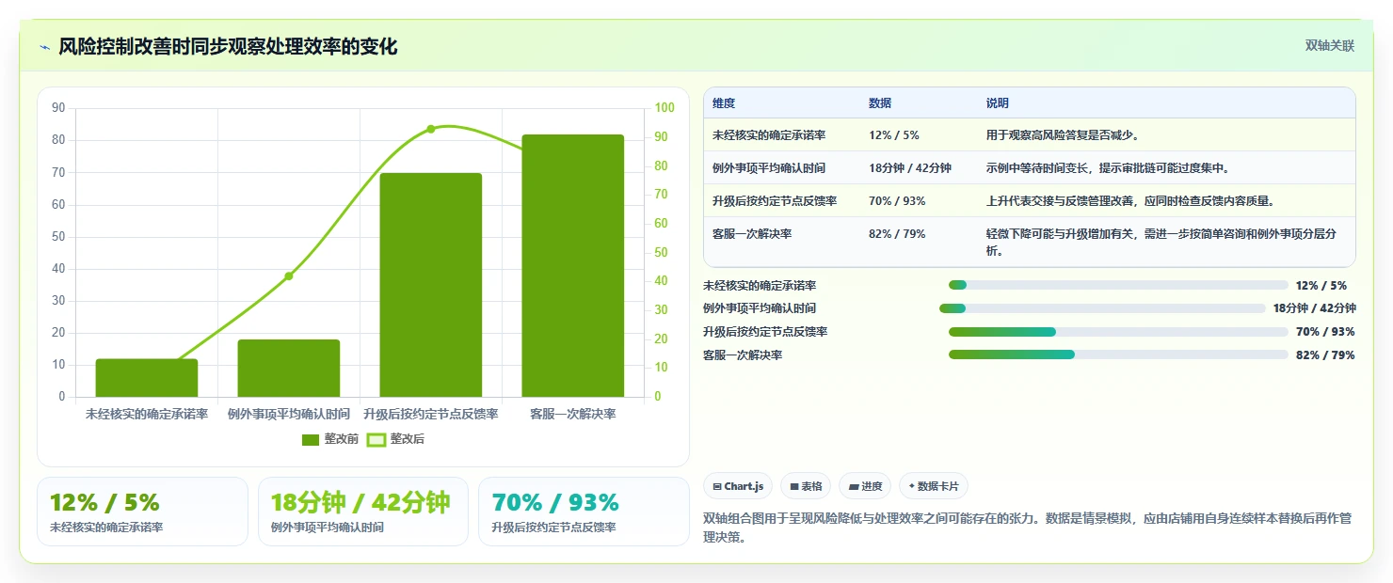This screenshot has width=1393, height=583.
Task: Select the description starting 上升代表交接与反馈管理改善
Action: (x=1129, y=200)
